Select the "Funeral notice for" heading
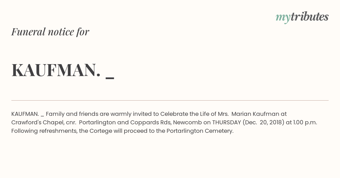 tap(50, 32)
